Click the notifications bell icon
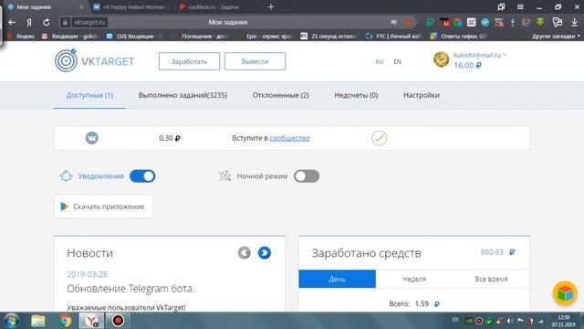Image resolution: width=584 pixels, height=329 pixels. coord(66,176)
